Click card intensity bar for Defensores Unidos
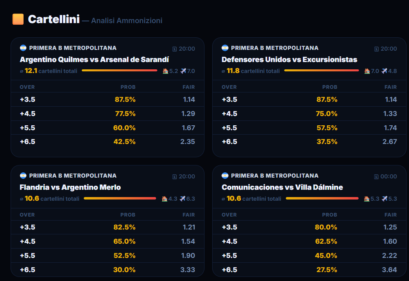Screen dimensions: 409x281 (321, 71)
